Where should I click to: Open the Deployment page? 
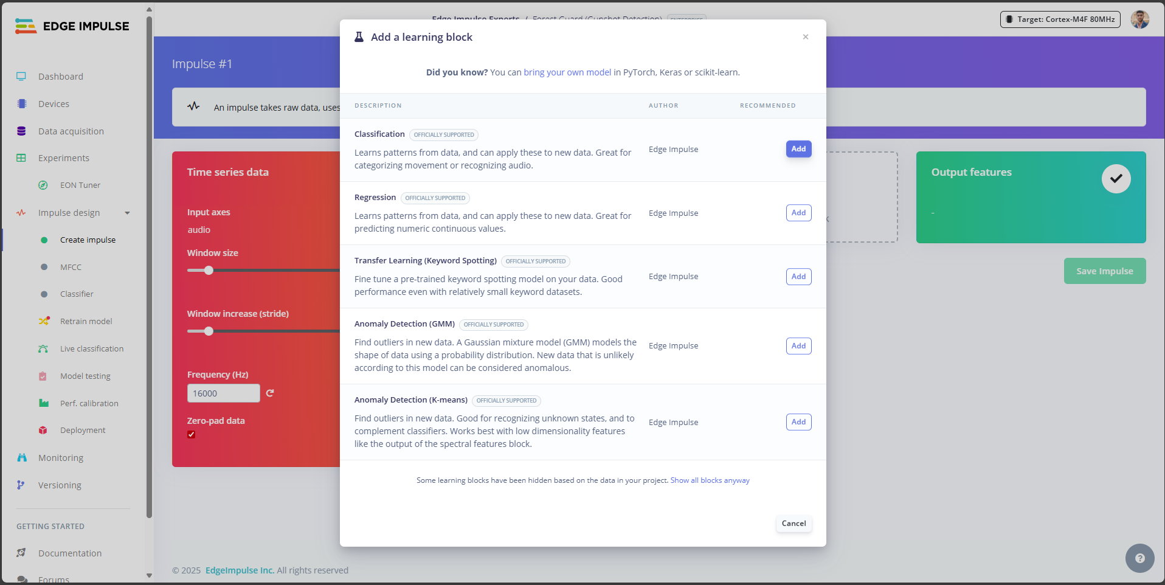tap(83, 431)
